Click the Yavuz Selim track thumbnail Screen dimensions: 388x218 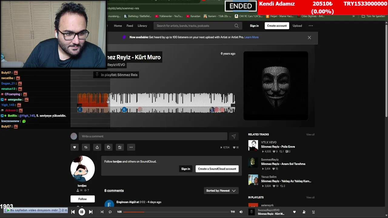[253, 180]
